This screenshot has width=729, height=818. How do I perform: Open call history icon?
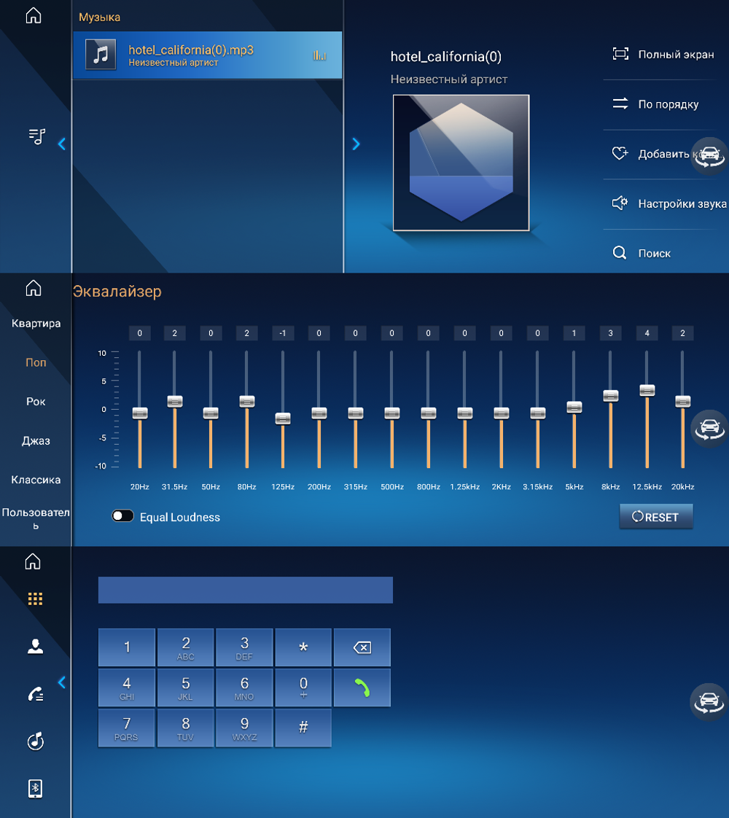coord(35,694)
